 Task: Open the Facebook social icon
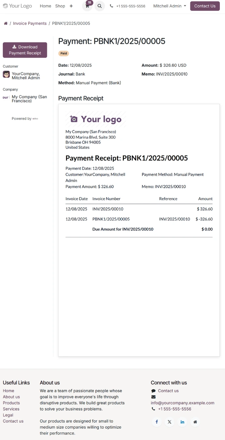point(157,422)
